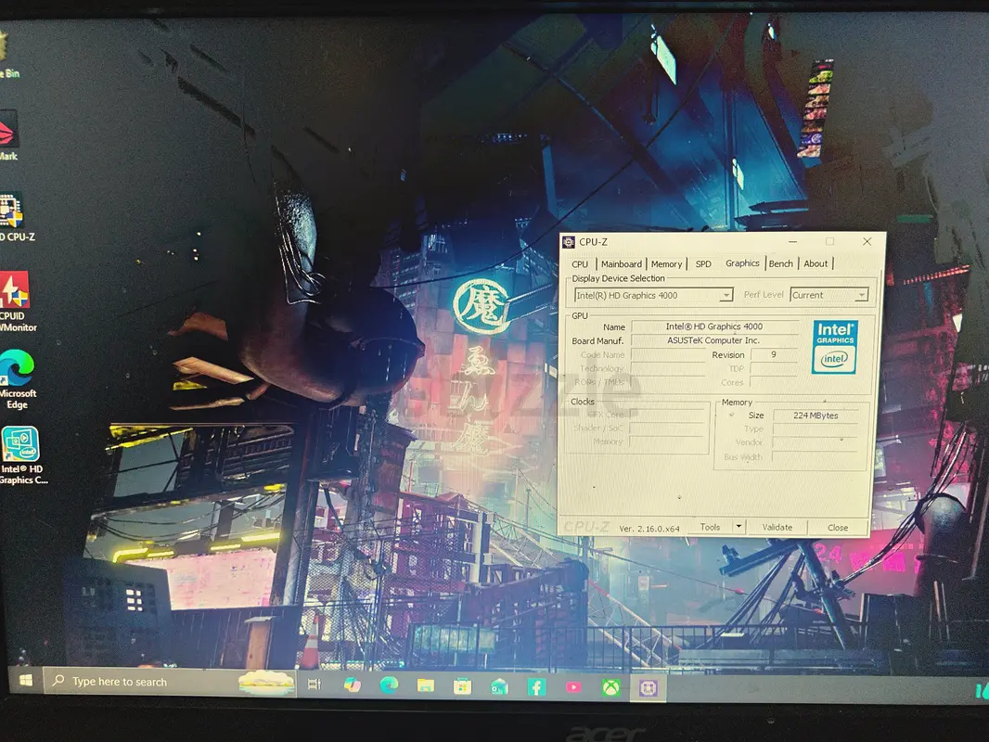Image resolution: width=989 pixels, height=742 pixels.
Task: Open the Perf Level Current dropdown
Action: pos(829,295)
